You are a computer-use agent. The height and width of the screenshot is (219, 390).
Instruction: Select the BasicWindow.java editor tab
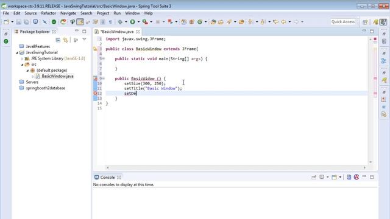(117, 32)
